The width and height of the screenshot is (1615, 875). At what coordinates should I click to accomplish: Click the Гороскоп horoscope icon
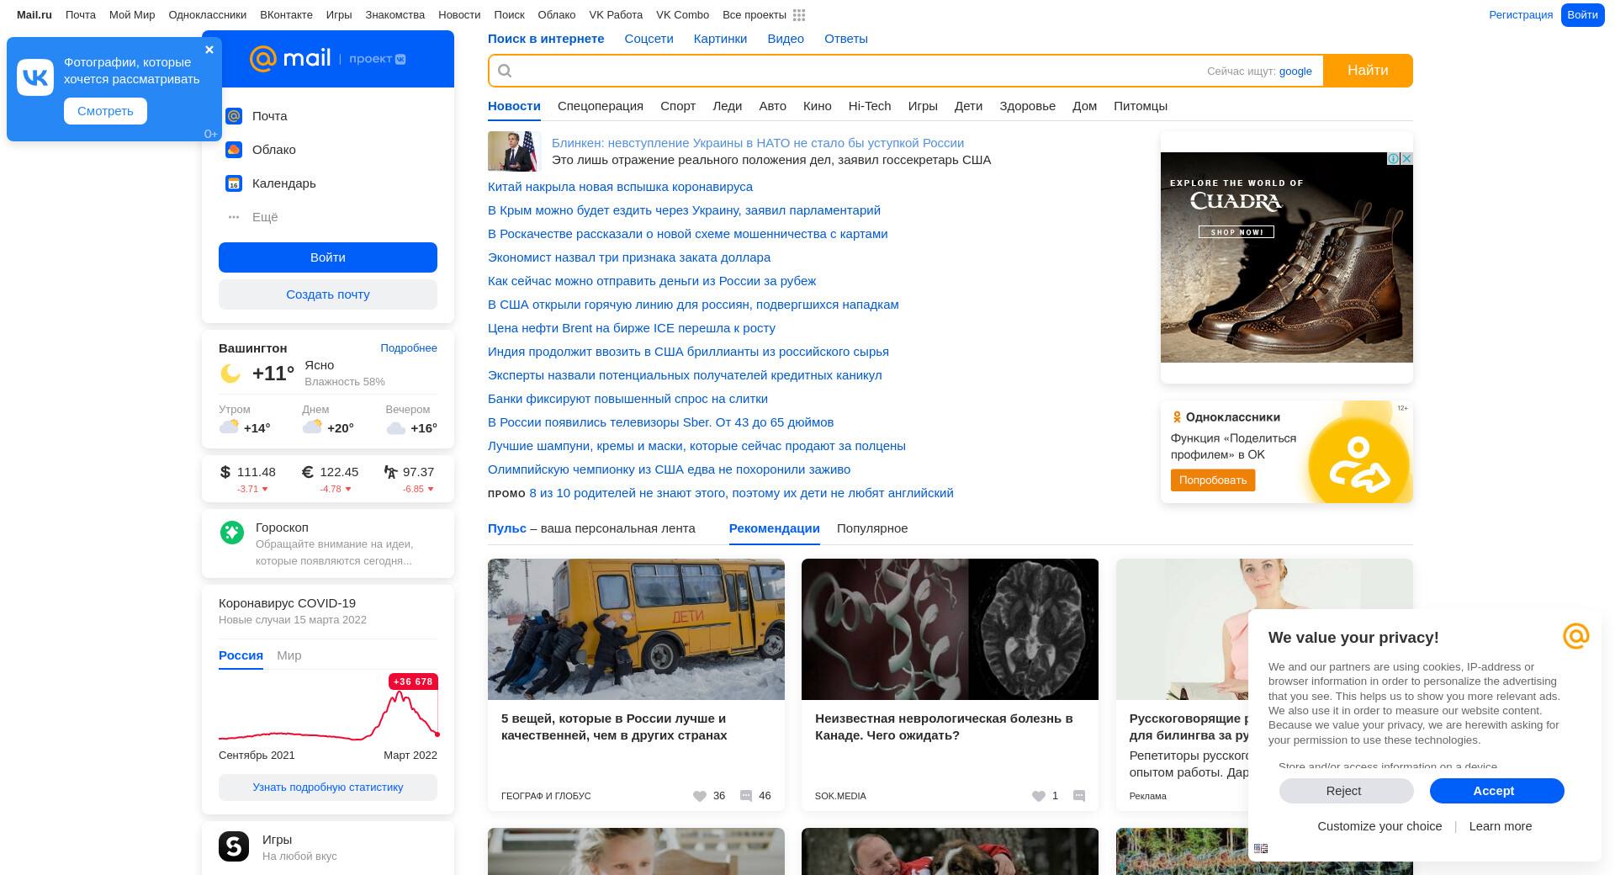point(232,533)
